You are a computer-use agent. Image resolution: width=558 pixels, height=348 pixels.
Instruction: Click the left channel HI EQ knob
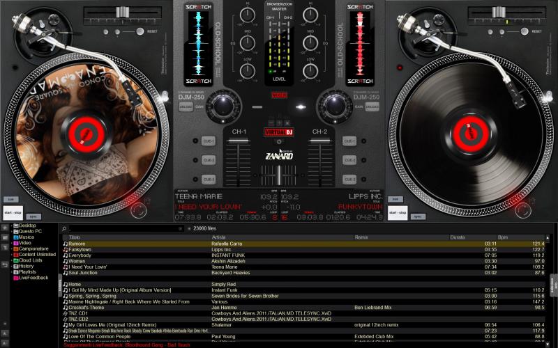248,15
